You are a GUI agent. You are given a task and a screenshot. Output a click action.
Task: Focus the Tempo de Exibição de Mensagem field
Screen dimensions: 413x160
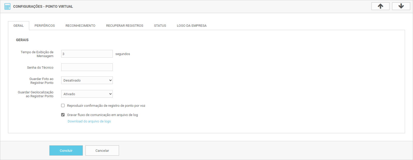[87, 54]
